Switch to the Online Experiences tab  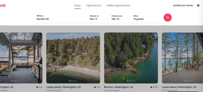[118, 6]
